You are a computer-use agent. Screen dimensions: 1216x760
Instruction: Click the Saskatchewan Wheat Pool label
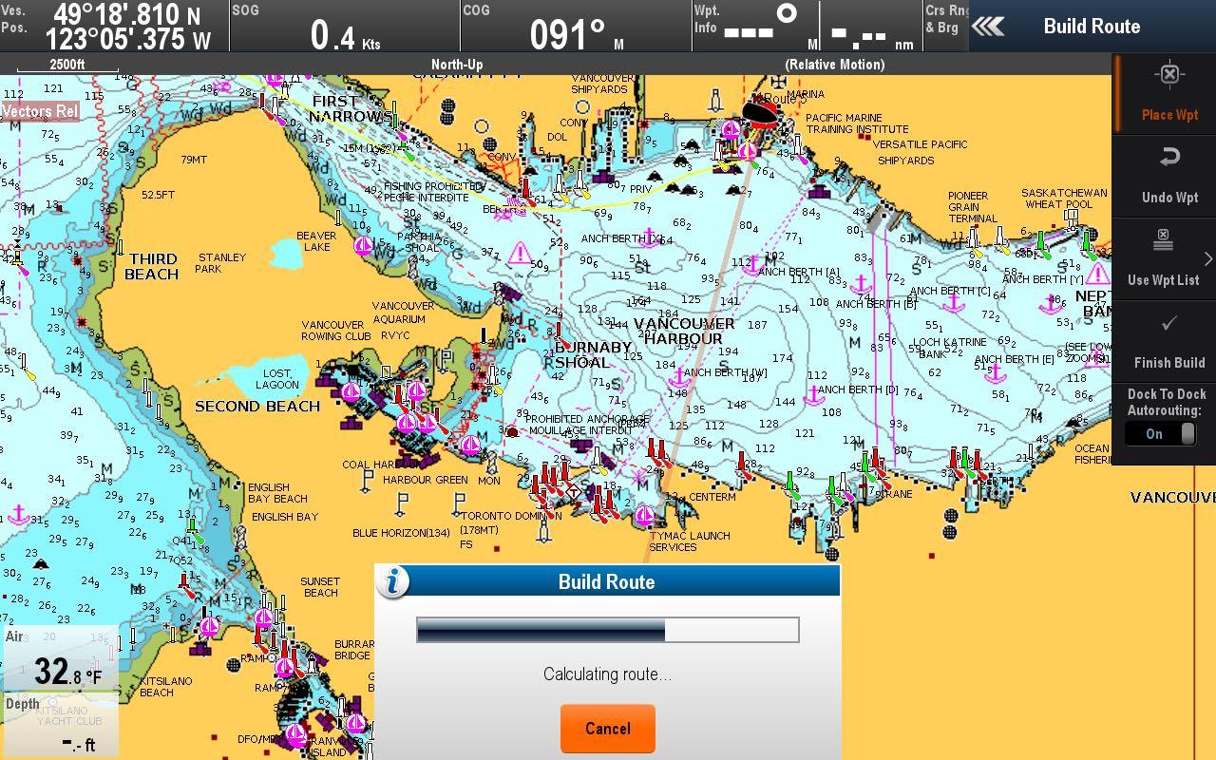[x=1064, y=198]
